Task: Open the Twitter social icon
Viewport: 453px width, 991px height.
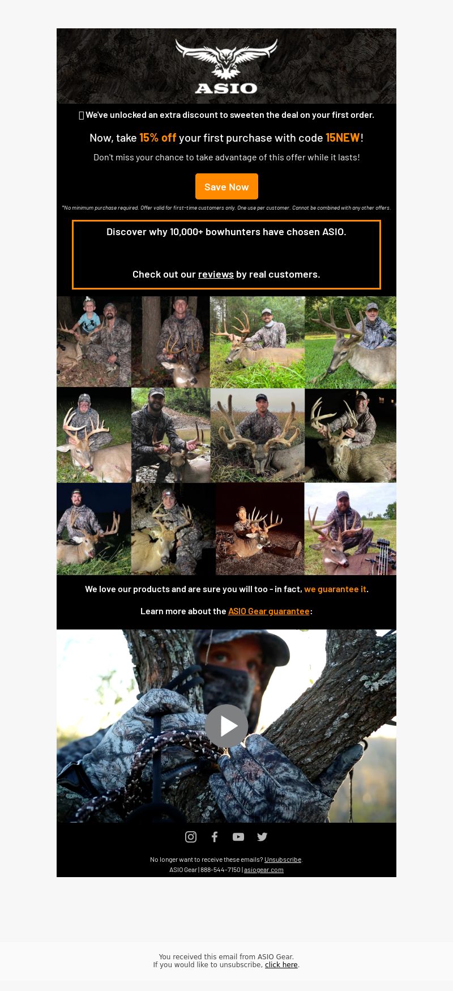Action: pos(262,837)
